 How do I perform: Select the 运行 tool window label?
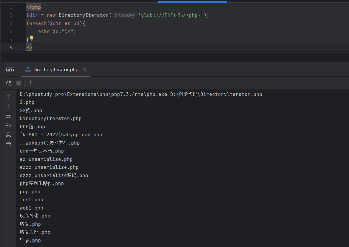(10, 70)
